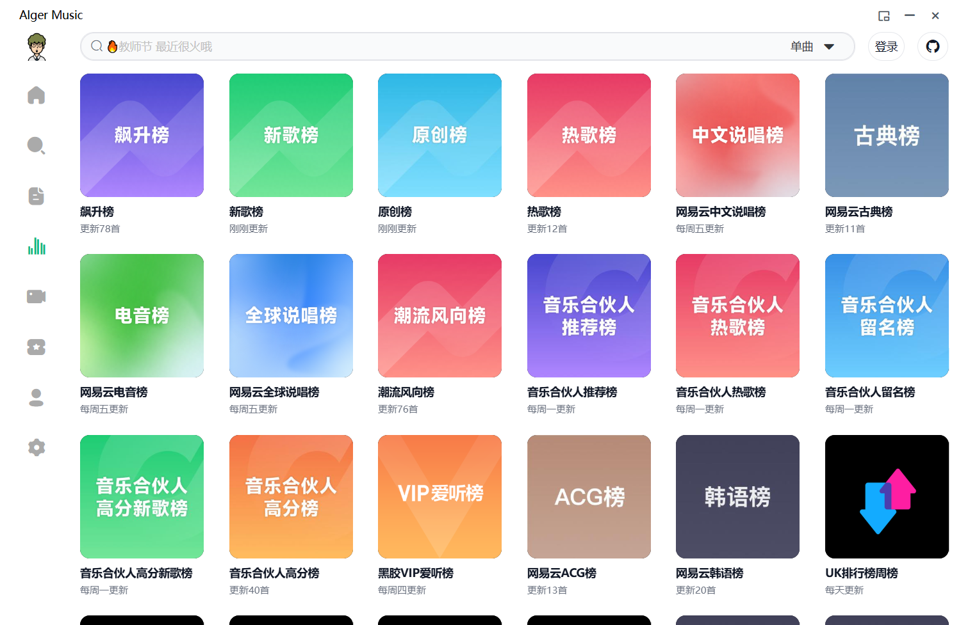Open the 音乐合伙人热歌榜 cover
The height and width of the screenshot is (625, 961).
737,315
